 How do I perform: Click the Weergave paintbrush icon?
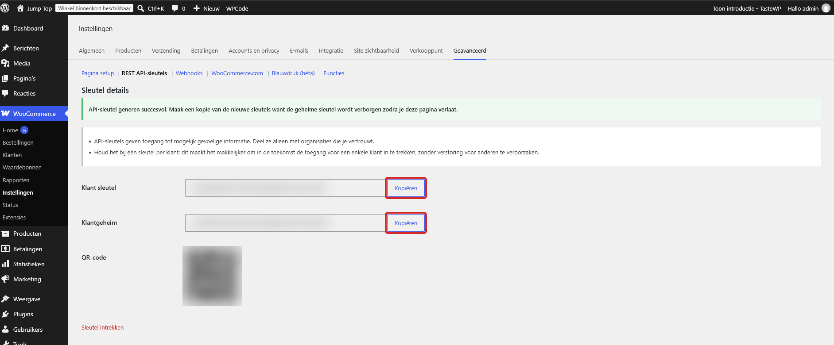(x=5, y=299)
